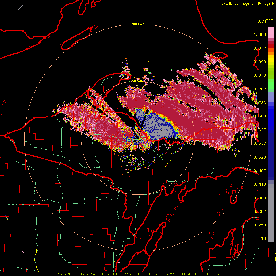Click the 0.520 scale value
This screenshot has height=276, width=276.
[260, 157]
